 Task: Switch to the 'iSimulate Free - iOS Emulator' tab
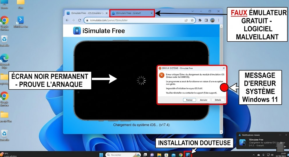87,13
